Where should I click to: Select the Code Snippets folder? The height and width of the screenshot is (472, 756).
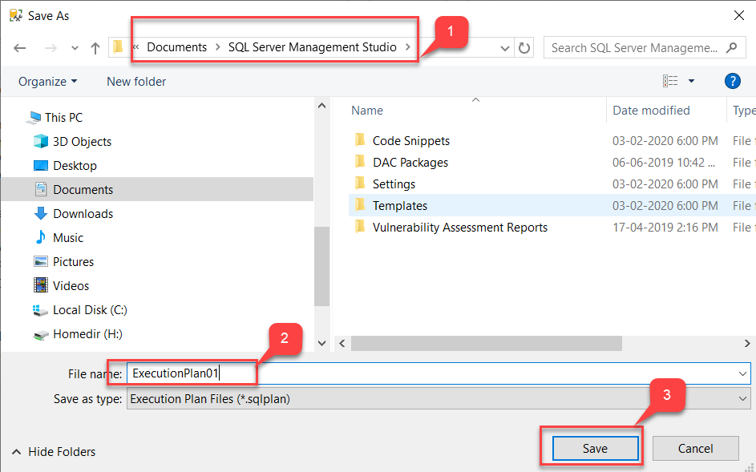click(x=410, y=141)
